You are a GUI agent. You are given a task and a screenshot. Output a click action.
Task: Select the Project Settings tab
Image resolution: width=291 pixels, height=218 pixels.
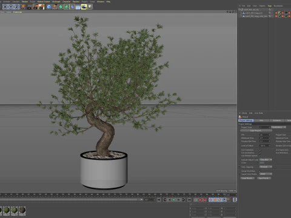pos(246,121)
